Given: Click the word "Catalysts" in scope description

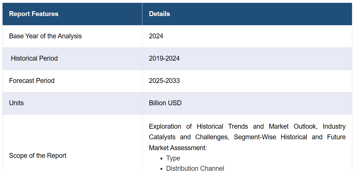Looking at the screenshot, I should click(x=162, y=137).
